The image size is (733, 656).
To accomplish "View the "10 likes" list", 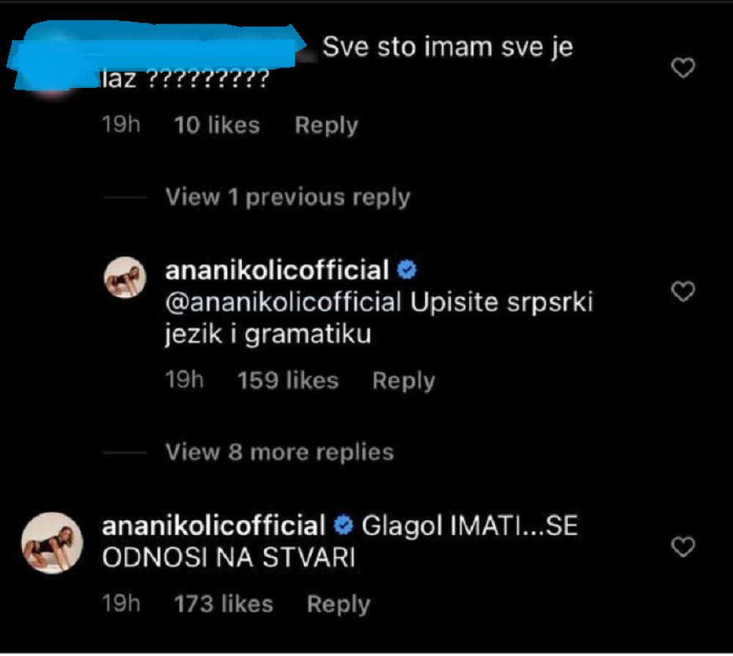I will pyautogui.click(x=217, y=125).
